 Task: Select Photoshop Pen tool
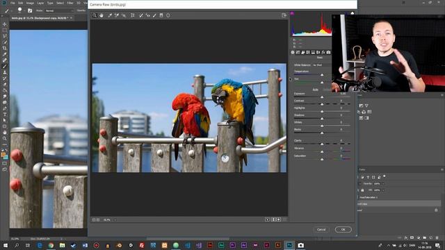click(x=5, y=108)
